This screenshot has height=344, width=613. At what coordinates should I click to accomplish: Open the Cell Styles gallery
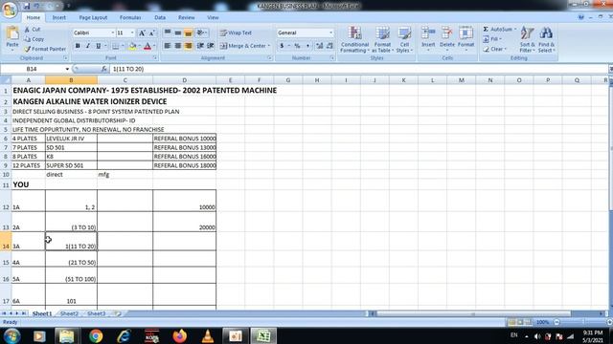(x=404, y=39)
